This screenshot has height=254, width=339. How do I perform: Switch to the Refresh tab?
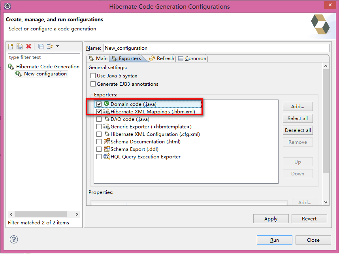(x=162, y=58)
